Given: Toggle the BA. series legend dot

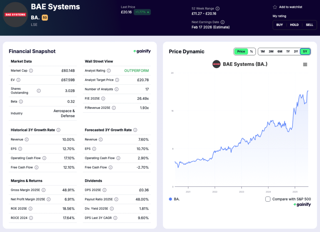Looking at the screenshot, I should pyautogui.click(x=170, y=199).
